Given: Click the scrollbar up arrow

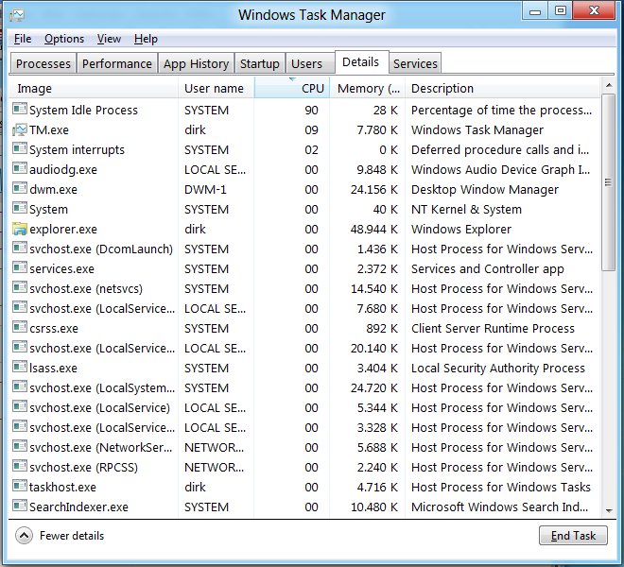Looking at the screenshot, I should pos(609,85).
